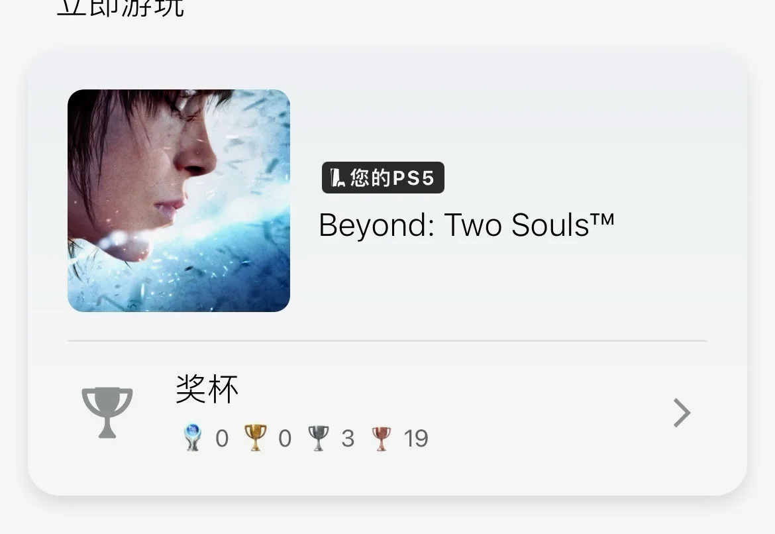This screenshot has height=534, width=775.
Task: Click the silver trophy count 3
Action: [348, 439]
